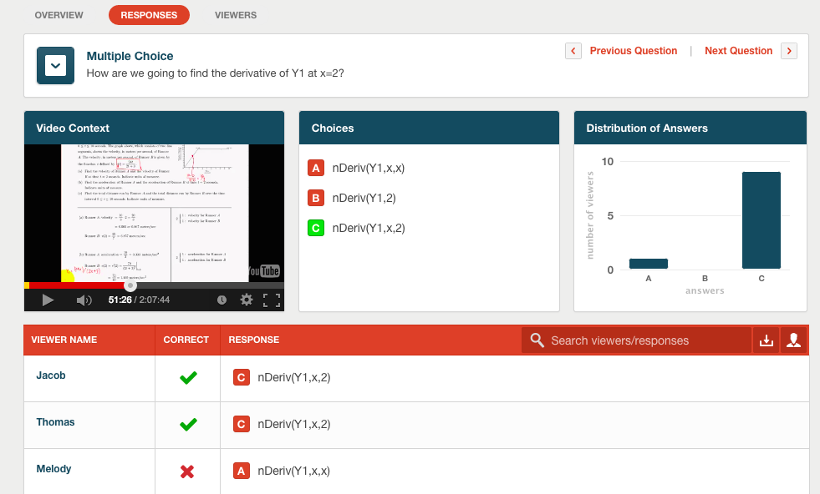The height and width of the screenshot is (494, 820).
Task: Go to Previous Question link
Action: coord(633,51)
